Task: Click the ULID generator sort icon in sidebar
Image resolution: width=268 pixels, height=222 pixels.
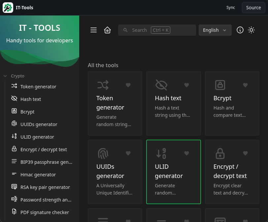Action: click(14, 136)
